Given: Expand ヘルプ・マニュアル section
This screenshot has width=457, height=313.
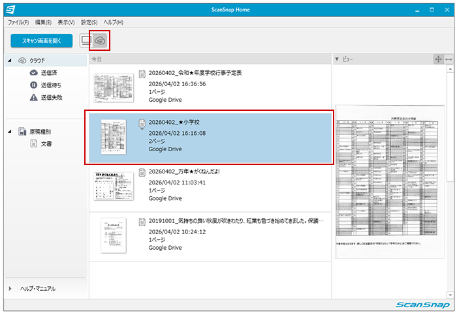Looking at the screenshot, I should click(x=10, y=288).
